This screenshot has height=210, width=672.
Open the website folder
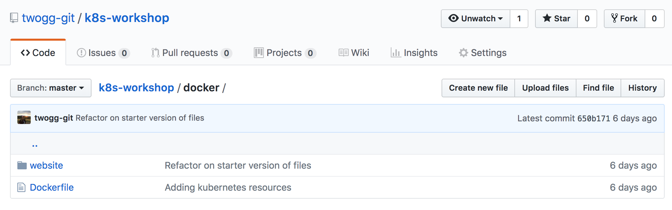[x=46, y=165]
